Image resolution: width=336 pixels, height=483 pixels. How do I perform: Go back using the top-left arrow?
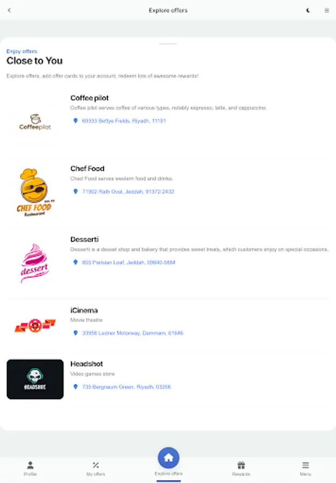pos(9,10)
